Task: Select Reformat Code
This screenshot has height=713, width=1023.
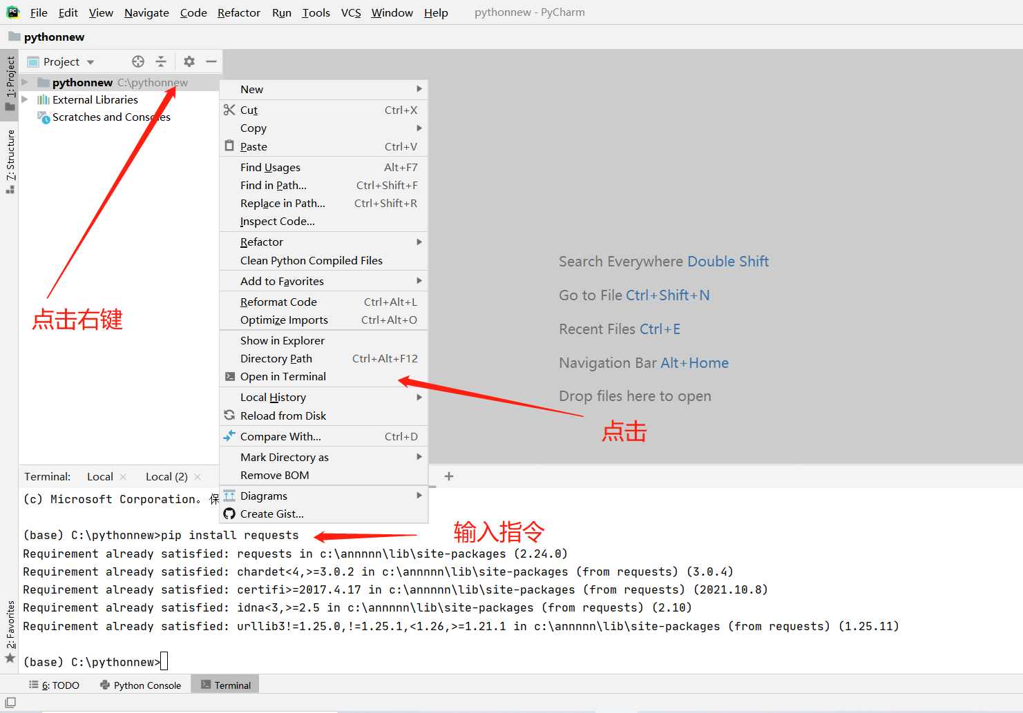Action: pos(324,302)
